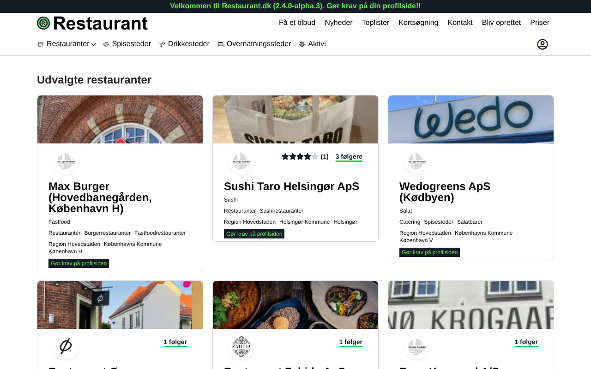The height and width of the screenshot is (369, 591).
Task: Open the Nyheder page
Action: tap(338, 23)
